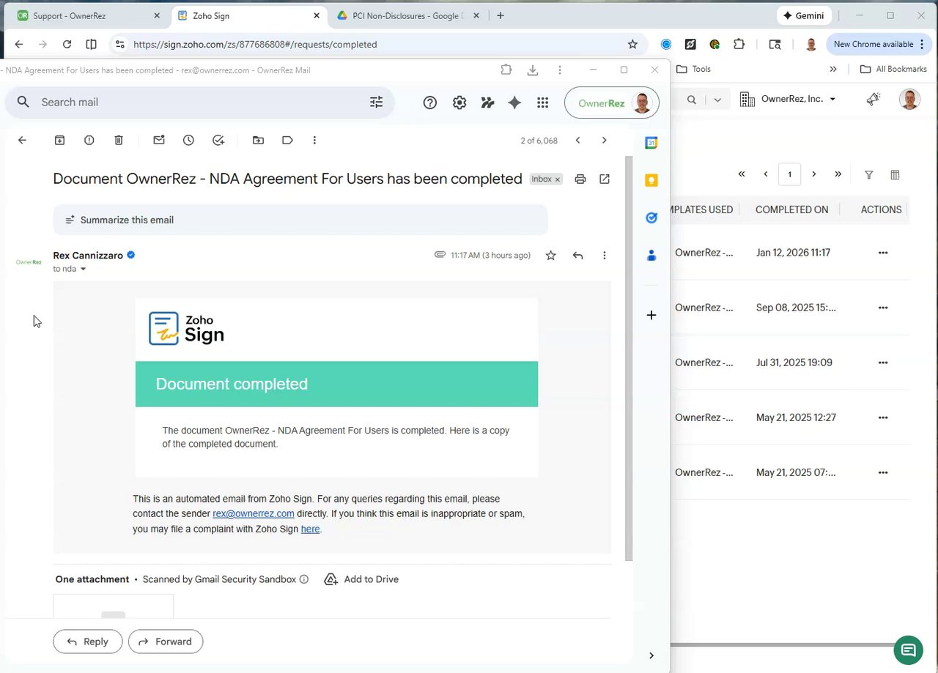Image resolution: width=938 pixels, height=673 pixels.
Task: Open Google Keep side panel
Action: pyautogui.click(x=651, y=180)
